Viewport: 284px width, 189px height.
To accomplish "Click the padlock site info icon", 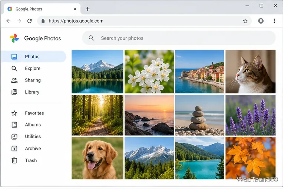I will click(43, 21).
